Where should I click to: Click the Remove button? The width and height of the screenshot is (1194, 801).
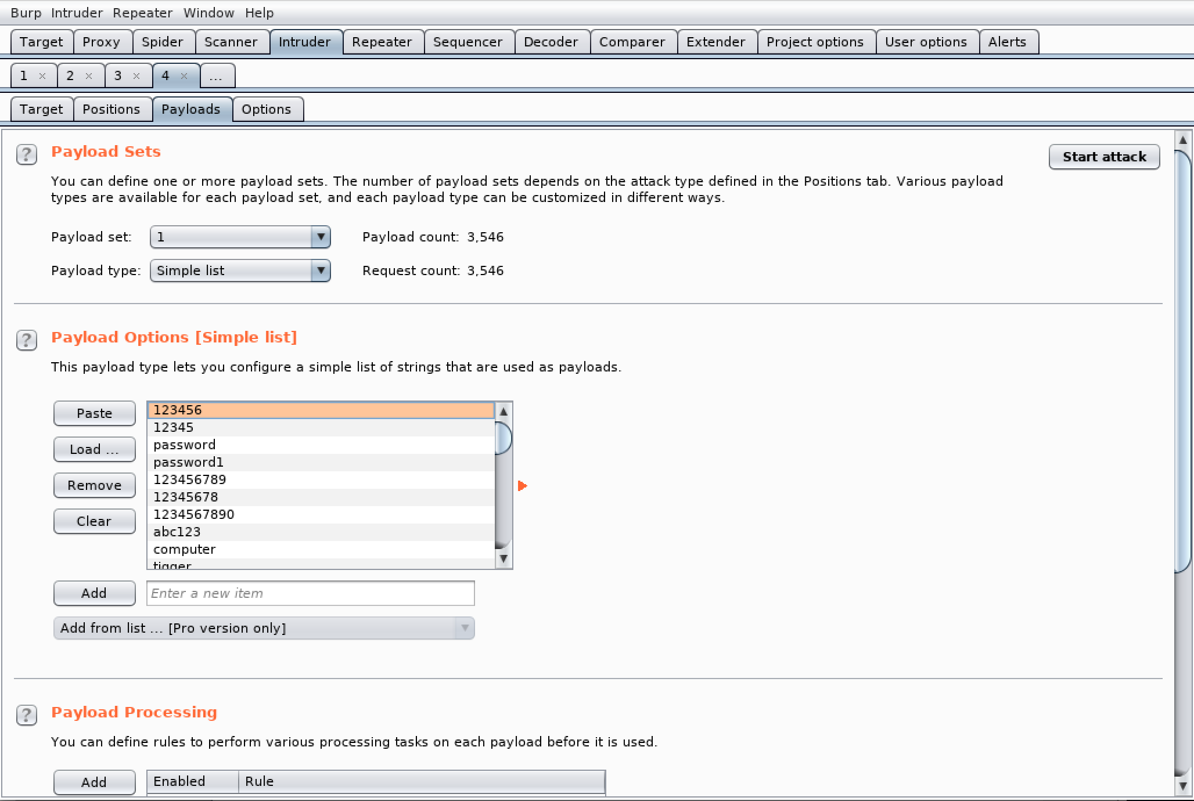[95, 485]
